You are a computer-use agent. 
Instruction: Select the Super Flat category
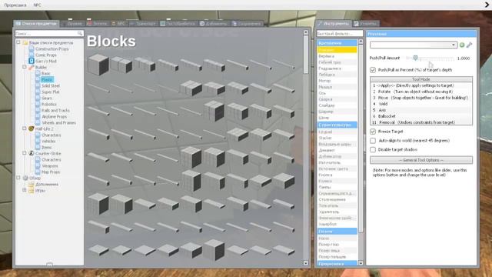click(x=51, y=92)
